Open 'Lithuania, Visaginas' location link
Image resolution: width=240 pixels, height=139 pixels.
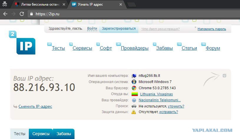[156, 94]
